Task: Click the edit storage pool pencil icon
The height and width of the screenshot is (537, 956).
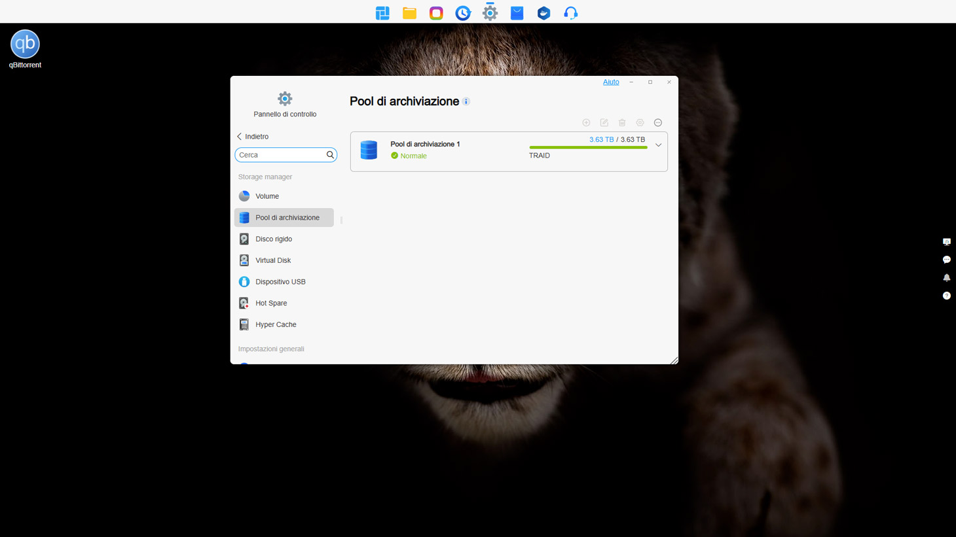Action: click(x=604, y=123)
